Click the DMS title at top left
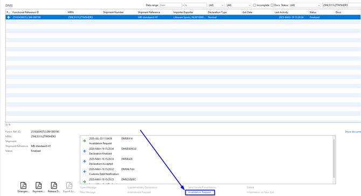The height and width of the screenshot is (196, 361). pyautogui.click(x=9, y=5)
